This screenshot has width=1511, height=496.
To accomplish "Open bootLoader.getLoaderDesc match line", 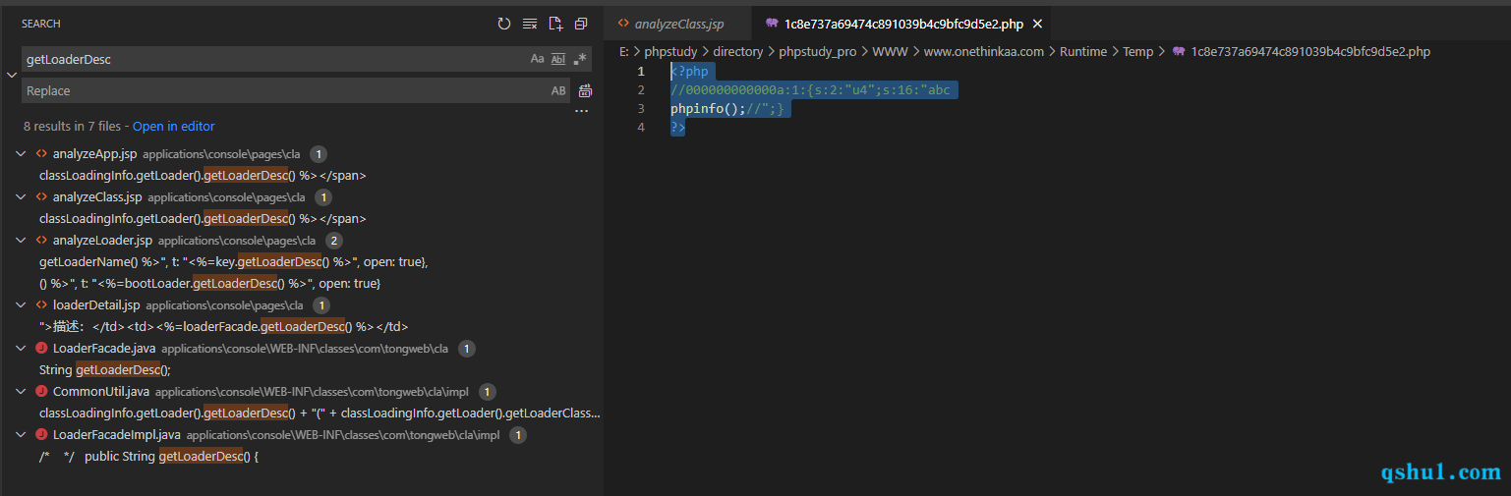I will tap(209, 284).
